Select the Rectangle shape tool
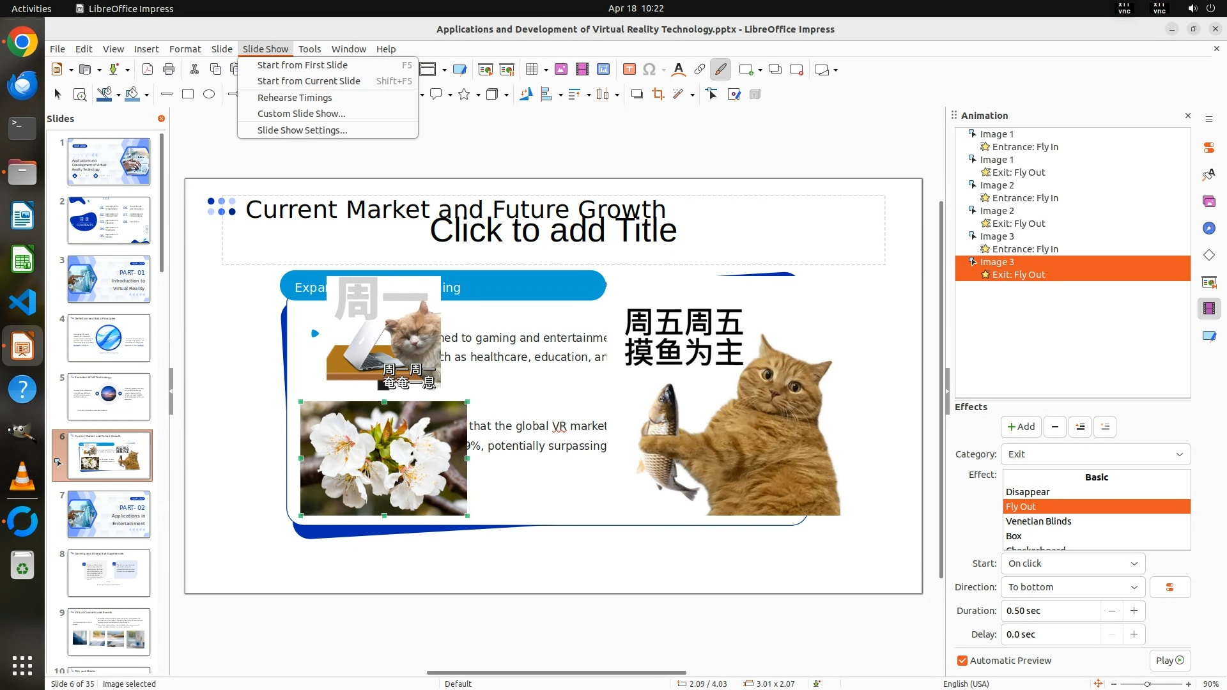The image size is (1227, 690). click(x=188, y=95)
